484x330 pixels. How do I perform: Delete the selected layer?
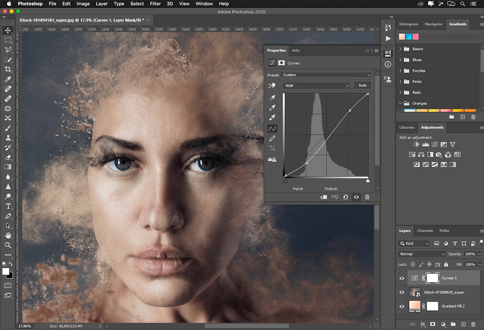click(x=473, y=324)
